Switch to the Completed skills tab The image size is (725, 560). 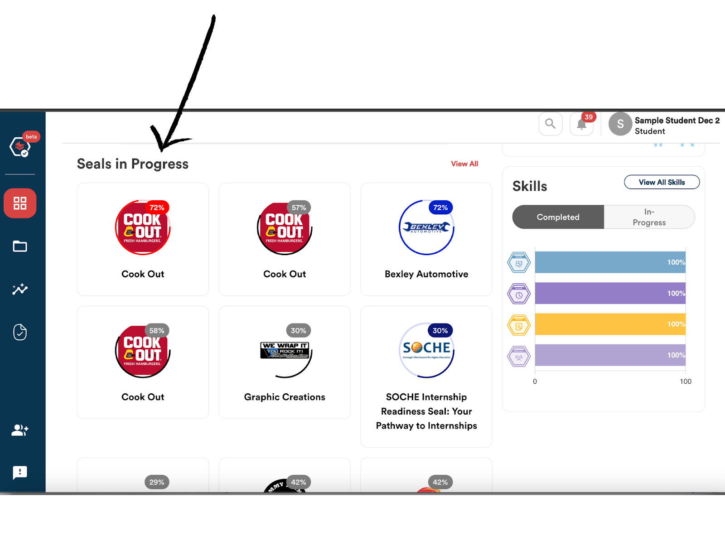click(x=558, y=217)
